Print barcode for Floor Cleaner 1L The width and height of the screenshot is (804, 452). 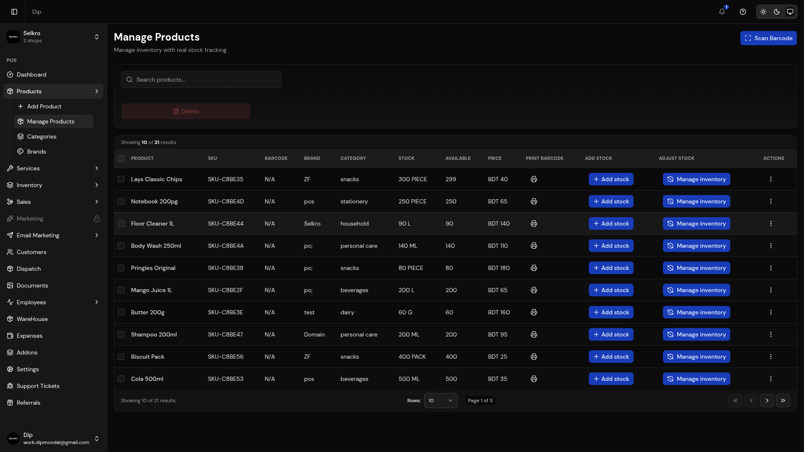click(x=534, y=223)
